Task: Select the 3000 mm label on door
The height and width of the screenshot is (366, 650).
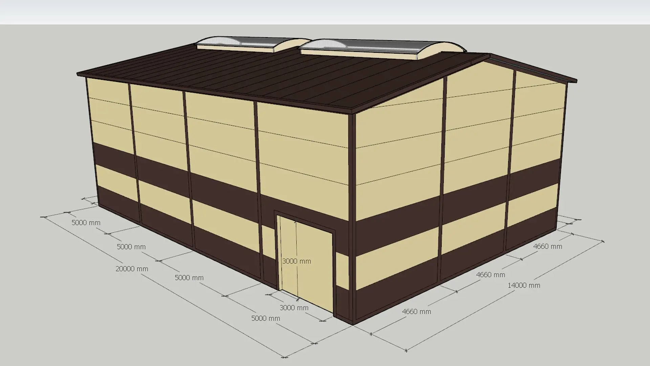Action: point(297,261)
